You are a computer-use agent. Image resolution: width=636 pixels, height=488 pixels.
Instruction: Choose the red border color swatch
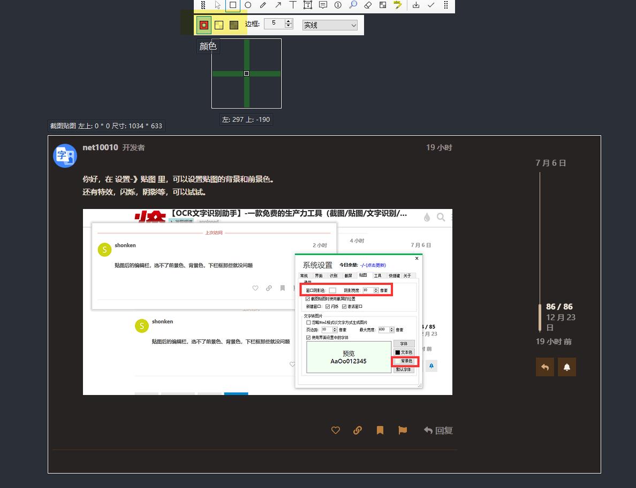pyautogui.click(x=204, y=25)
